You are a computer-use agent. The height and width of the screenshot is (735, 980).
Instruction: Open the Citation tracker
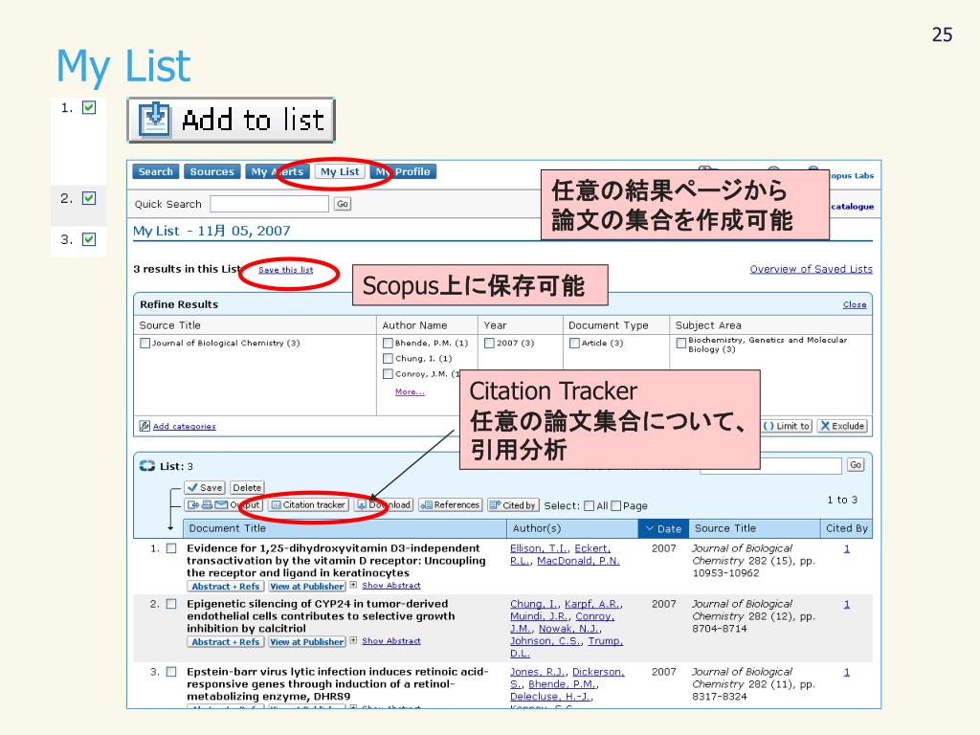(x=308, y=505)
